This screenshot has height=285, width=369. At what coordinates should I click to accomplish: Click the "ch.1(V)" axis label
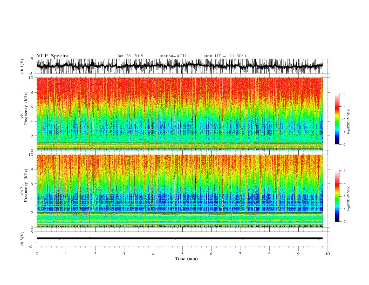tap(22, 66)
